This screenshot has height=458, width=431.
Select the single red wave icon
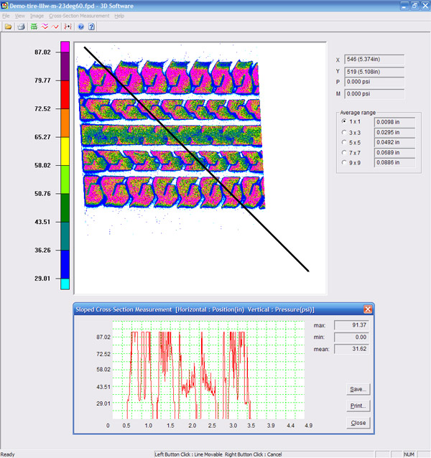(55, 27)
